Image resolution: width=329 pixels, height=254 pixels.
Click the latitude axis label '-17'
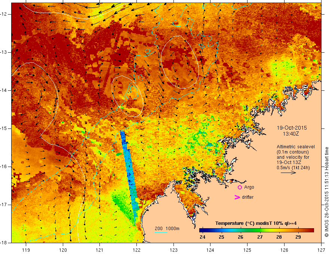click(x=4, y=205)
